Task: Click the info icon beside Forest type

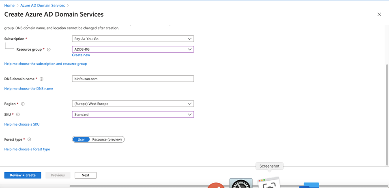Action: tap(29, 139)
